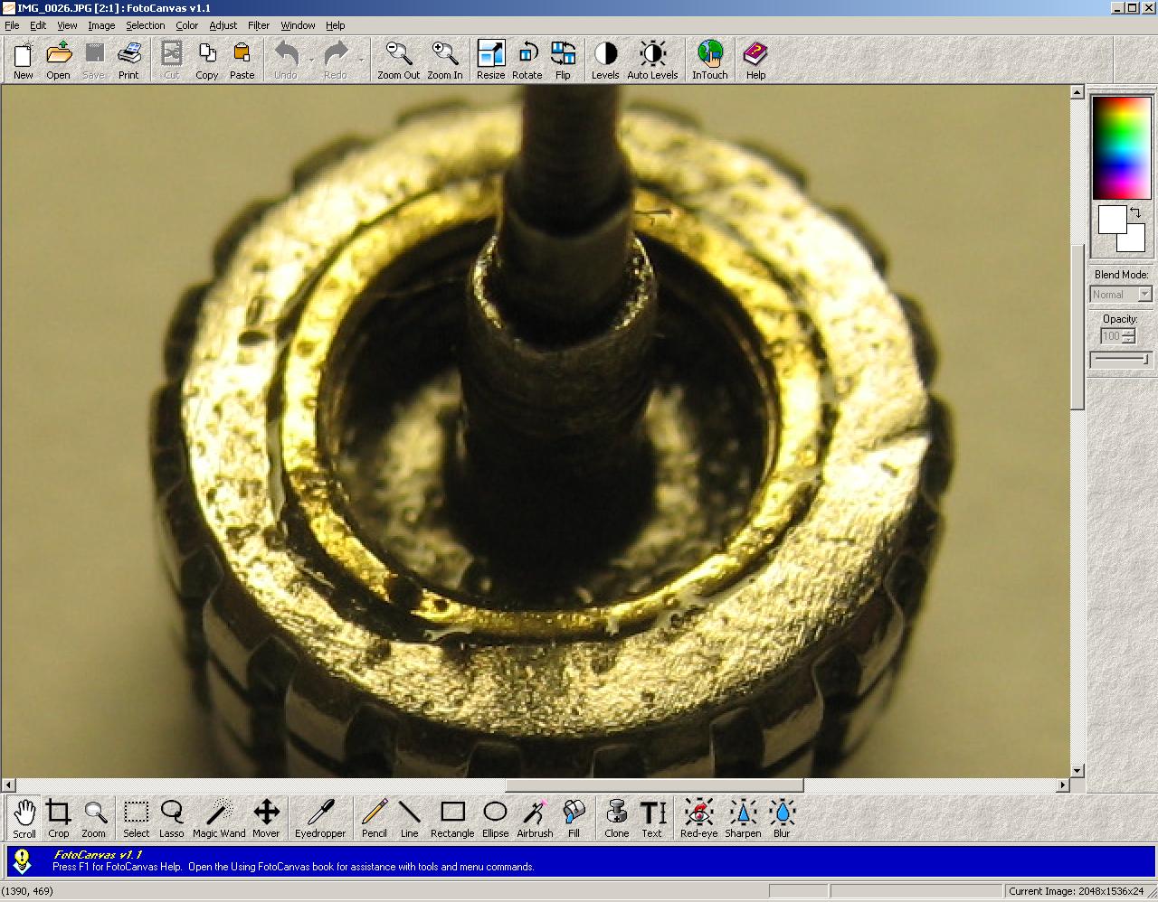Open the Adjust menu

click(223, 25)
